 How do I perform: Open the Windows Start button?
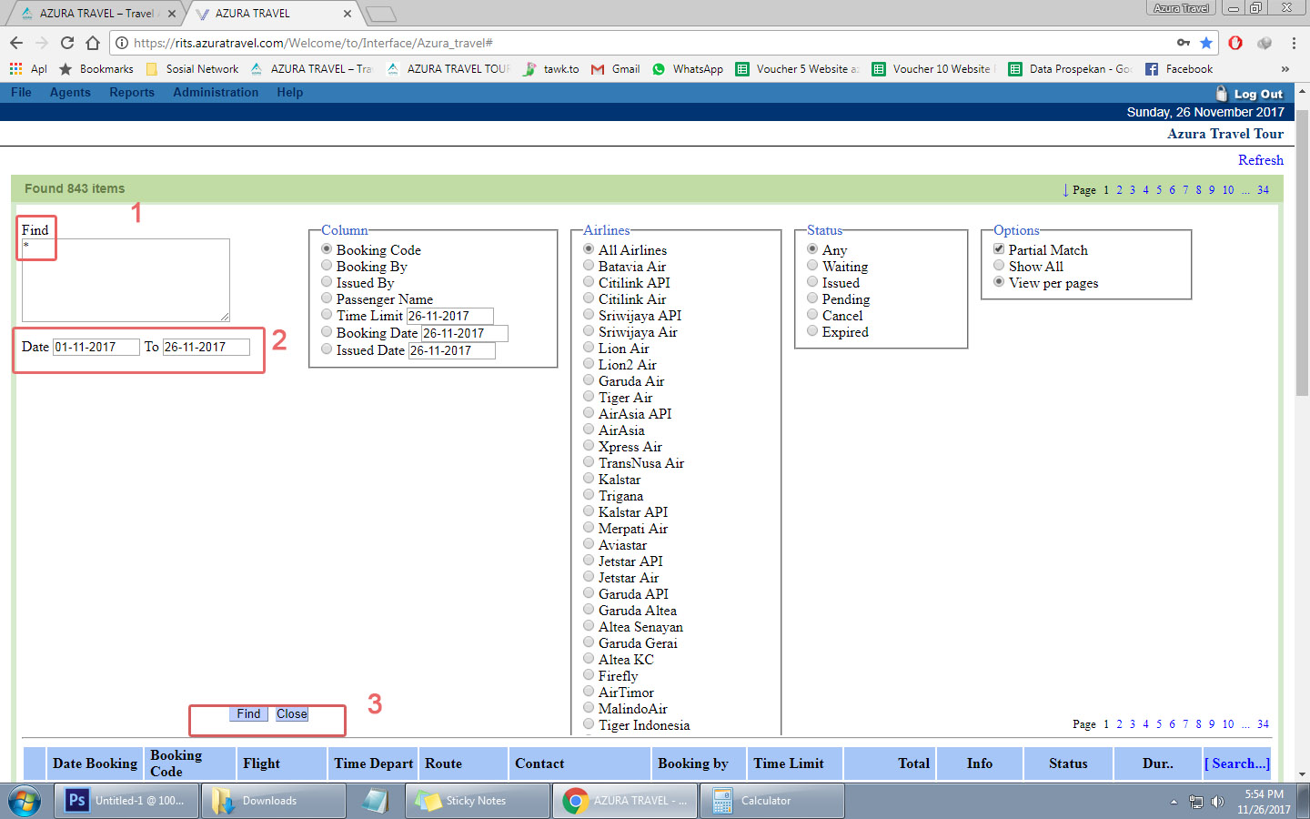[x=25, y=801]
